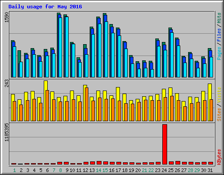This screenshot has width=224, height=175.
Task: Click day label 10 on the axis
Action: (72, 170)
